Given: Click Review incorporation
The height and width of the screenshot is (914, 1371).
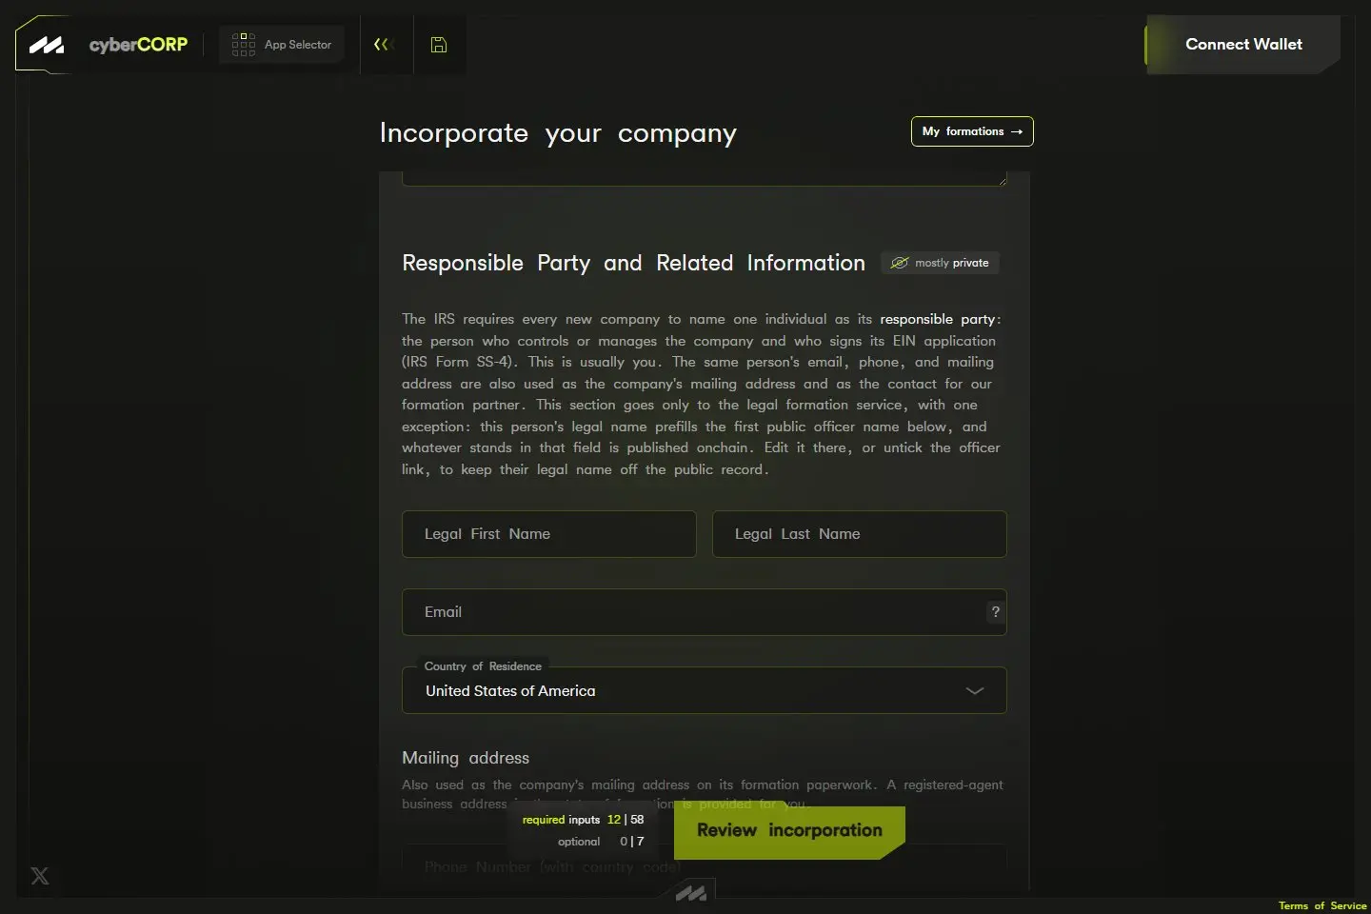Looking at the screenshot, I should [789, 831].
